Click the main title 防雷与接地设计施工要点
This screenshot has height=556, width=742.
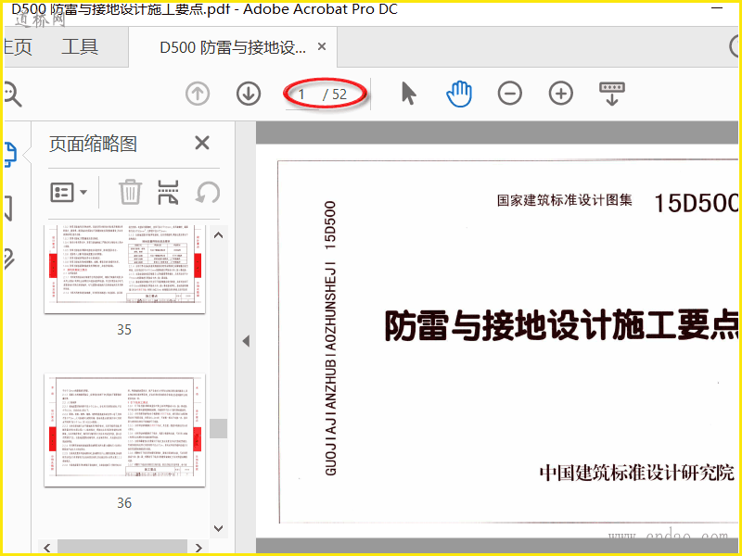pyautogui.click(x=561, y=325)
